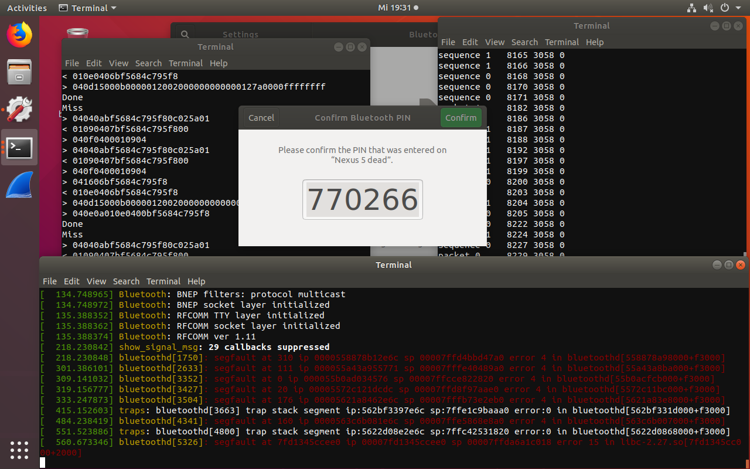Open Help menu in left Terminal window
This screenshot has height=469, width=750.
[219, 63]
